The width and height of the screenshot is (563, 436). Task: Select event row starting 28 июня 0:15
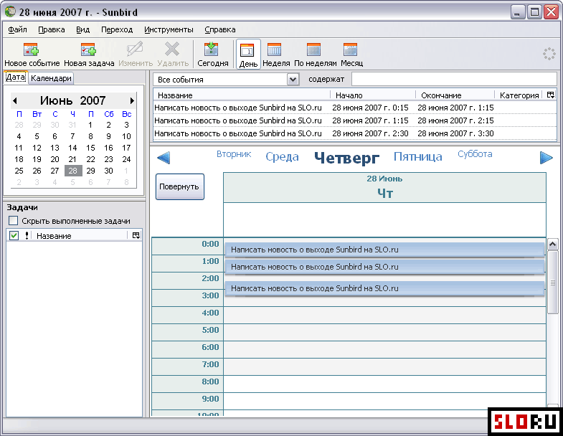(x=355, y=108)
